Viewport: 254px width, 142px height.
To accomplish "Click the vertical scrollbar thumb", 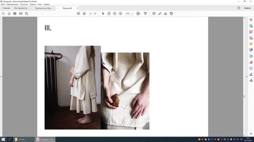I will [x=244, y=96].
